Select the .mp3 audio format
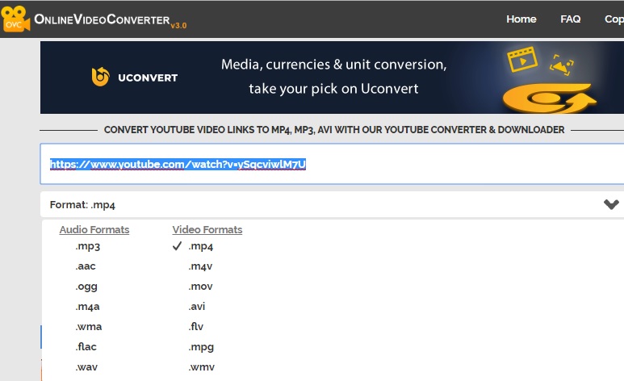624x381 pixels. pyautogui.click(x=87, y=246)
